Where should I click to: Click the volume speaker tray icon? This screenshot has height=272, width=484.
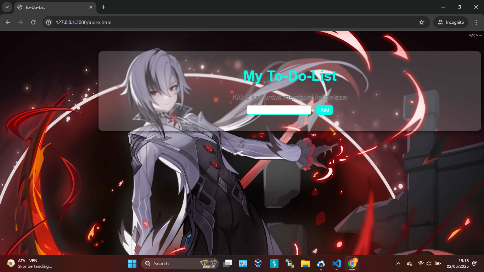click(x=429, y=263)
